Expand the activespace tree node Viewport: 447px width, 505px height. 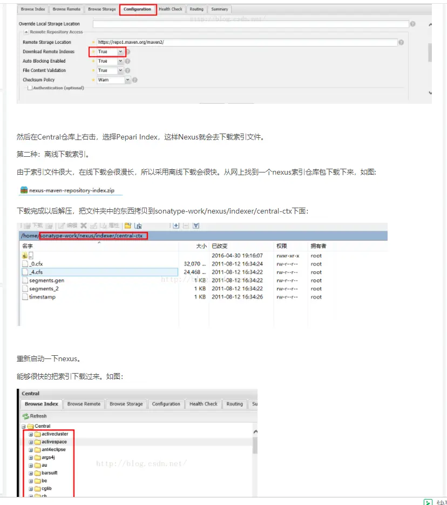(31, 442)
